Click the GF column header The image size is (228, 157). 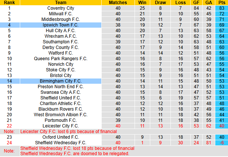click(x=196, y=3)
